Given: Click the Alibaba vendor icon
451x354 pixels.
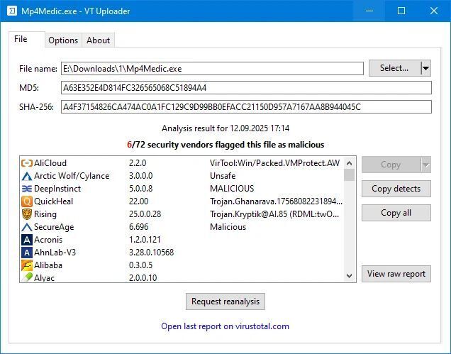Looking at the screenshot, I should (x=27, y=265).
